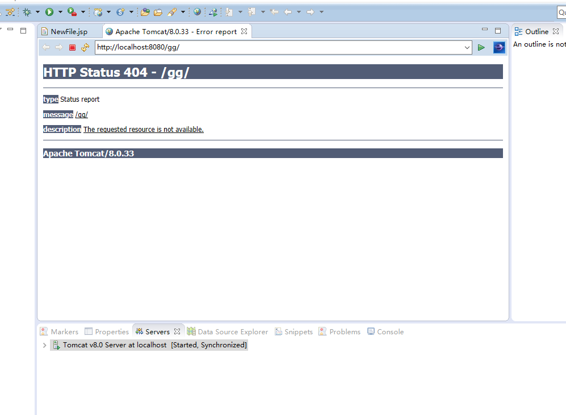Maximize the left side panel
This screenshot has width=566, height=415.
point(23,31)
